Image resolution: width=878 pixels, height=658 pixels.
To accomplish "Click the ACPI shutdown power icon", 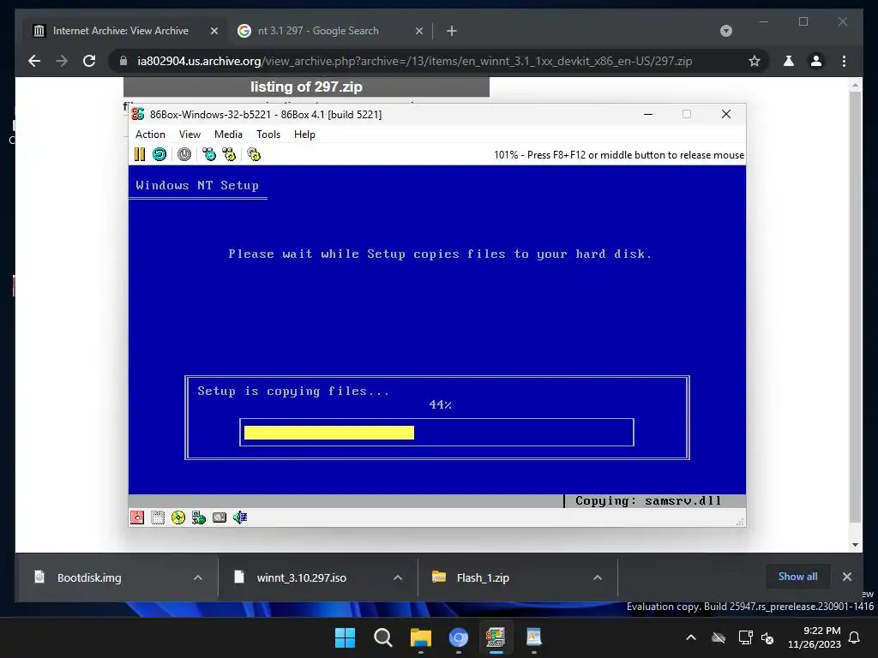I will (x=184, y=154).
